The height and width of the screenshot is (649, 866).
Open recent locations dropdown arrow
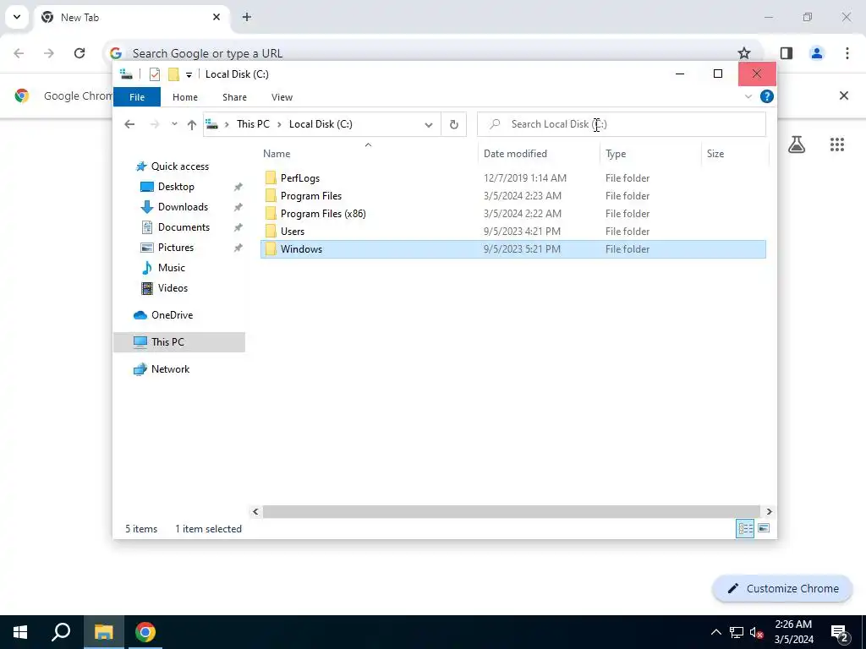[174, 124]
